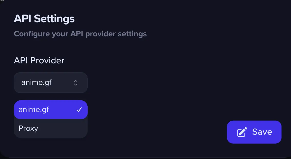The width and height of the screenshot is (291, 159).
Task: Keep anime.gf as the selected provider
Action: pyautogui.click(x=51, y=110)
